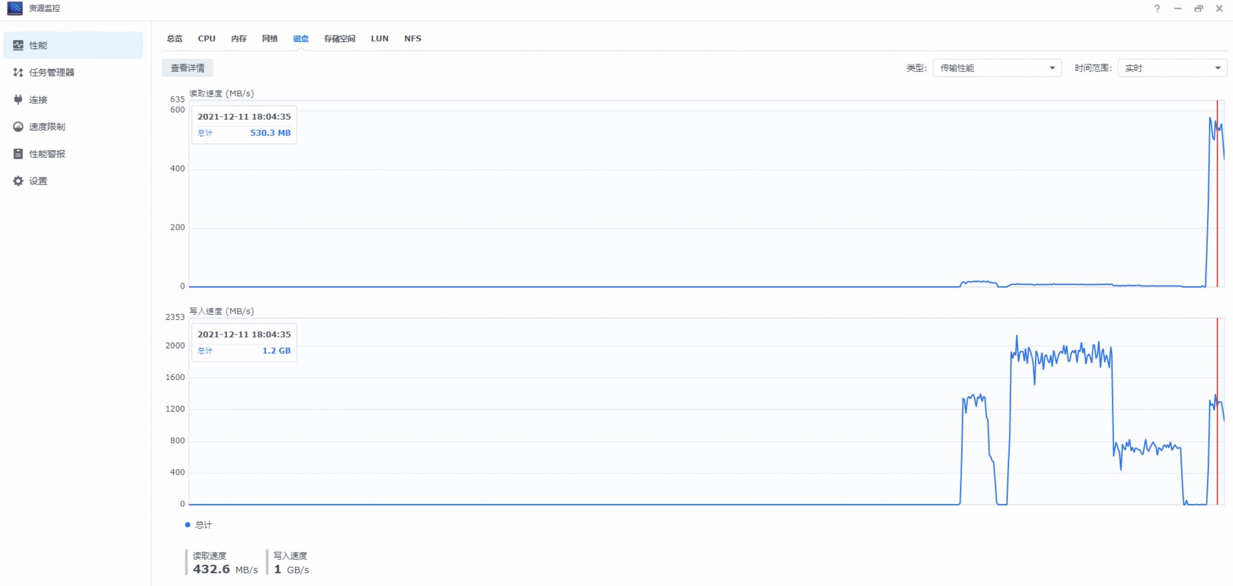Click the 2021-12-11 18:04:35 timestamp in write chart

click(244, 334)
